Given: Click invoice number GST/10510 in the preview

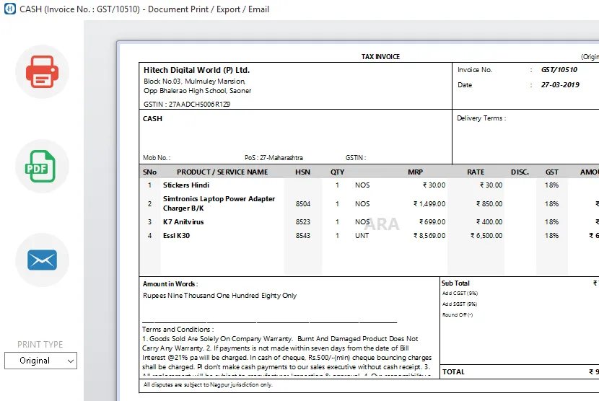Looking at the screenshot, I should coord(559,70).
